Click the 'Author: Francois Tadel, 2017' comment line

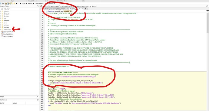tap(59, 67)
